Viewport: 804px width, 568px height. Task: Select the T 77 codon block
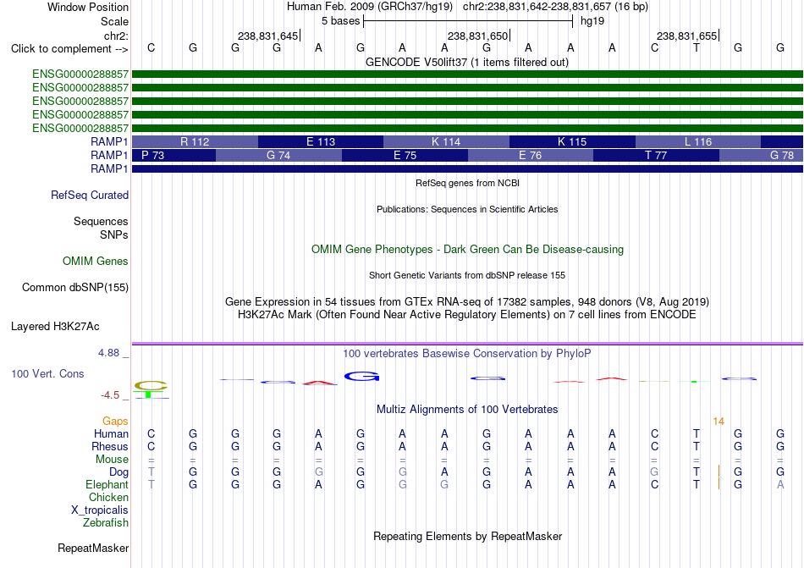click(x=656, y=155)
